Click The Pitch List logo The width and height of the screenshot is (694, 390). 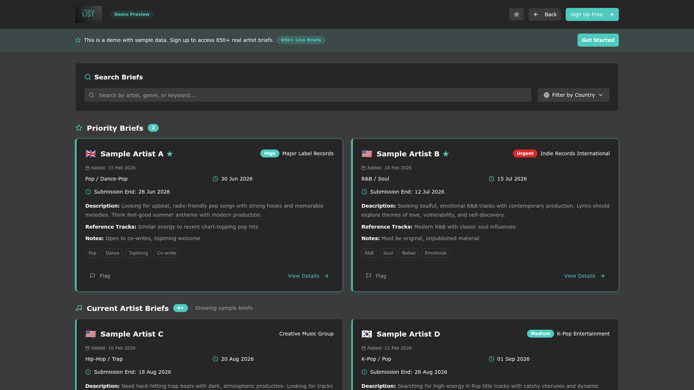tap(89, 14)
